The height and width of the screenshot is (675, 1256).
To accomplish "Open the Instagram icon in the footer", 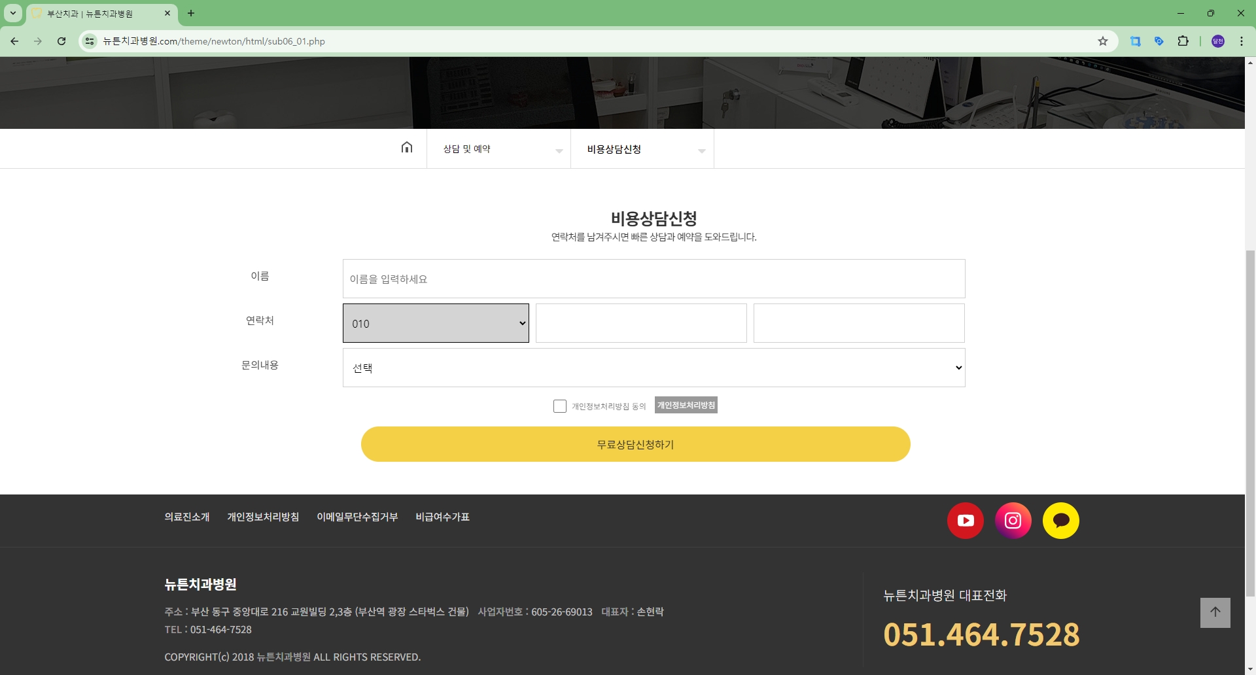I will (x=1013, y=520).
